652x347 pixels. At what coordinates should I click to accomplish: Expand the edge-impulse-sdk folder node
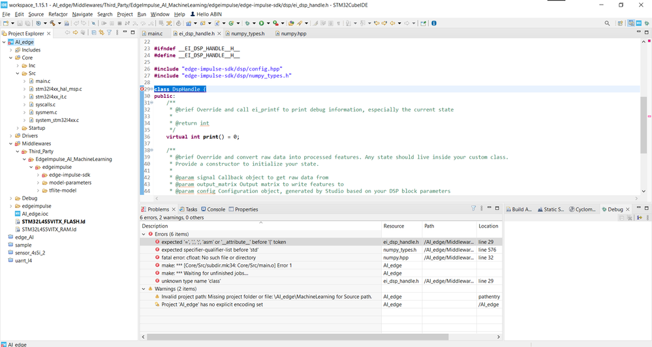(39, 175)
